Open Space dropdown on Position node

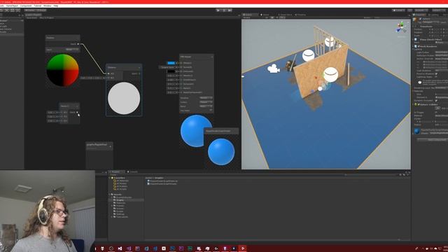72,50
